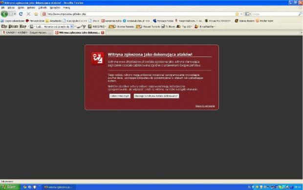Open the Komenda Hufca bookmark
The image size is (303, 190).
point(111,21)
